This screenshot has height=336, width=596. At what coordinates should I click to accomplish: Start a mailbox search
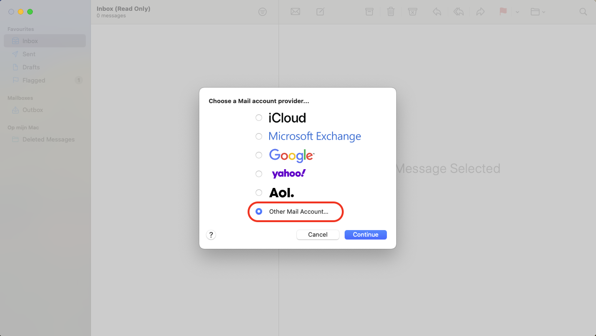pos(583,12)
